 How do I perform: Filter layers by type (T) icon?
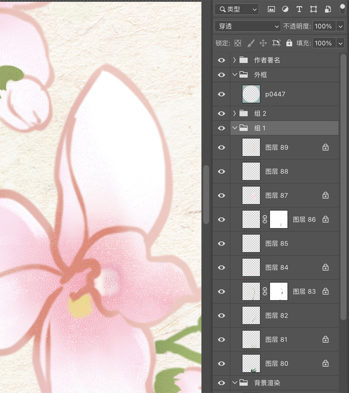(x=299, y=9)
